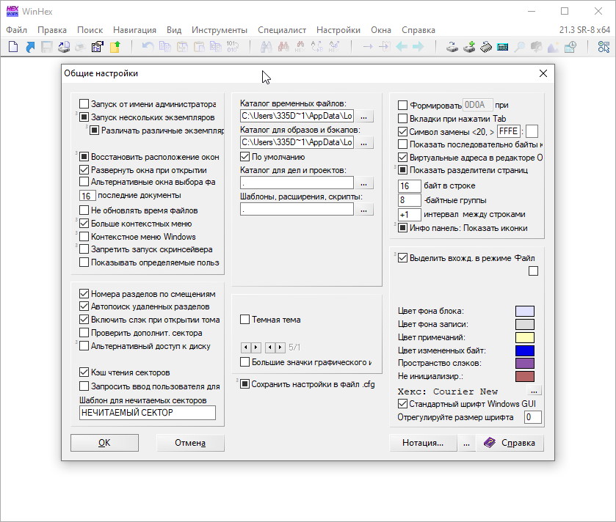
Task: Uncheck 'По умолчанию' under images catalog
Action: click(x=244, y=156)
